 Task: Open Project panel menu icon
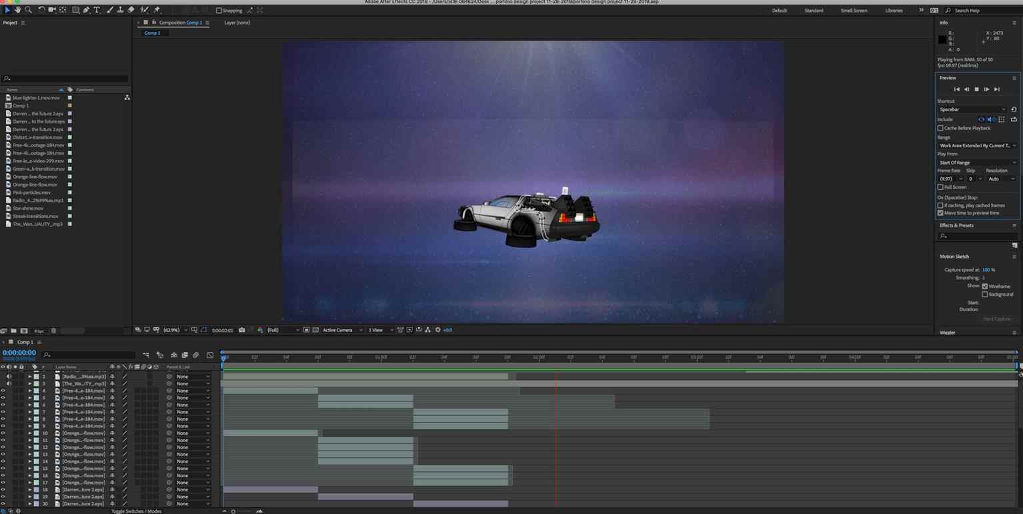(x=23, y=23)
